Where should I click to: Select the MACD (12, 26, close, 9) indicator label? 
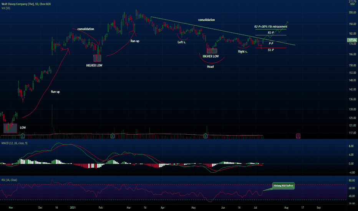[14, 143]
